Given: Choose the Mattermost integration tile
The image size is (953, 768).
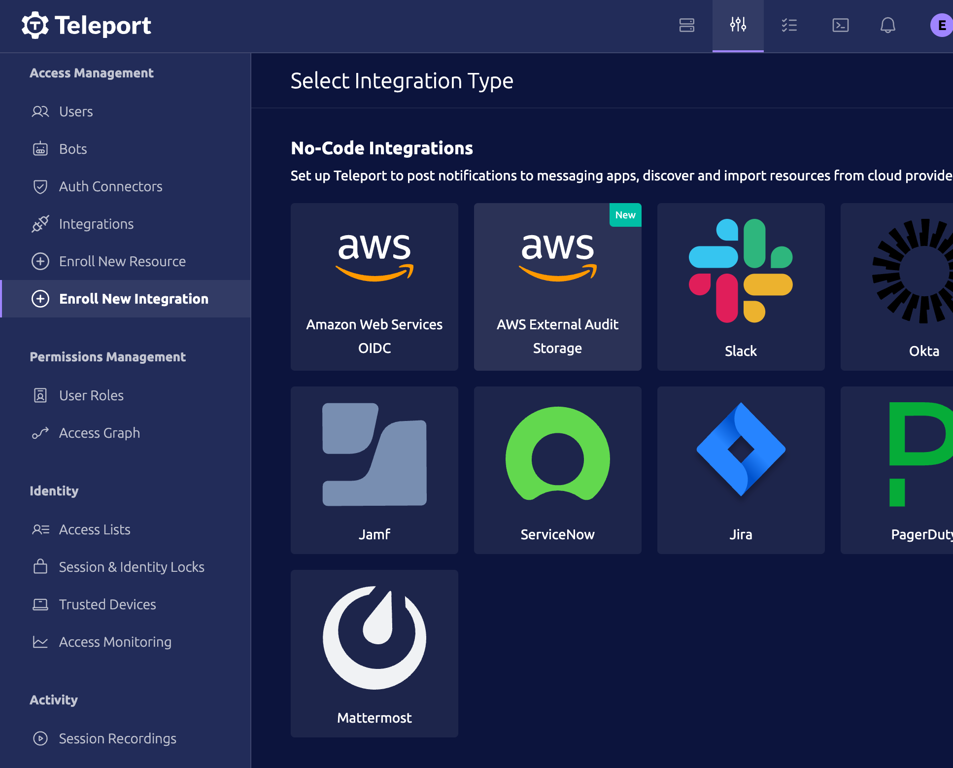Looking at the screenshot, I should click(x=374, y=654).
